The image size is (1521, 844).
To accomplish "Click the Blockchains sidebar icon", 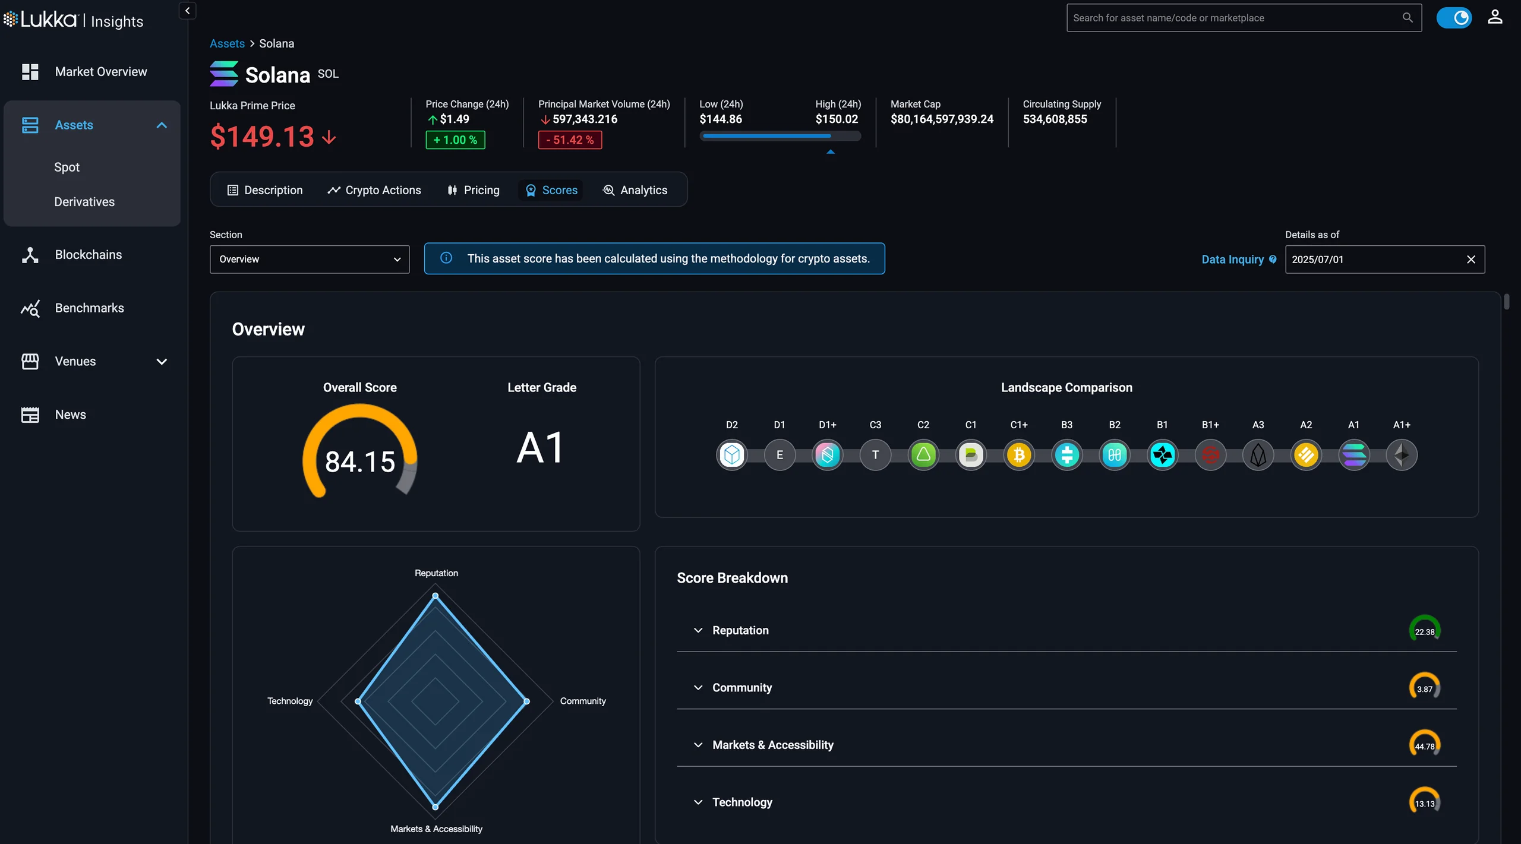I will 30,255.
